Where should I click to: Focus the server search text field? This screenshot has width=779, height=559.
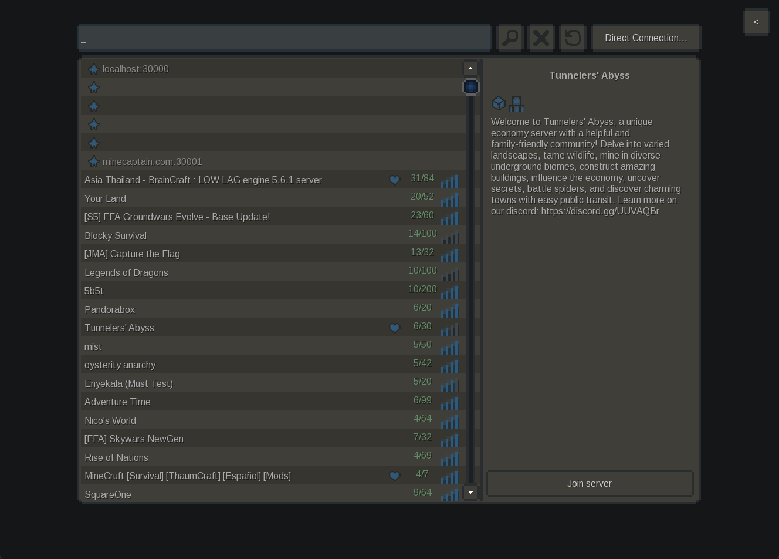click(284, 38)
